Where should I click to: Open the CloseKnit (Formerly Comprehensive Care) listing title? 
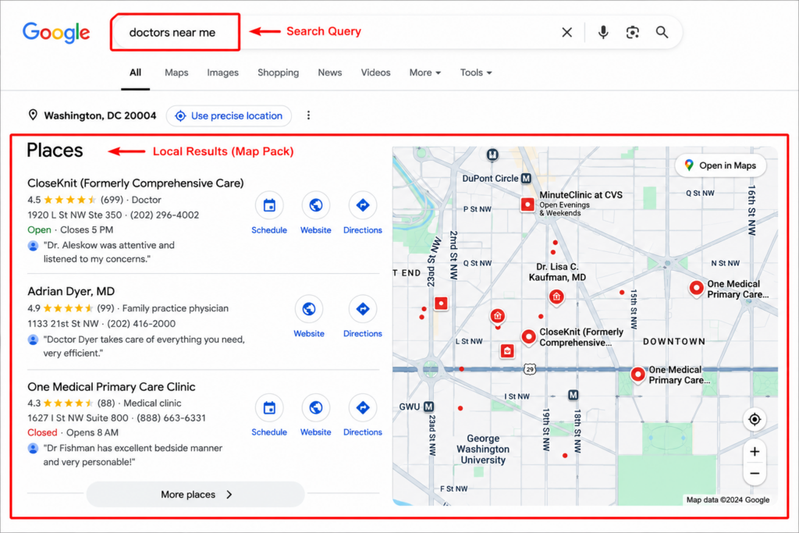click(x=136, y=183)
